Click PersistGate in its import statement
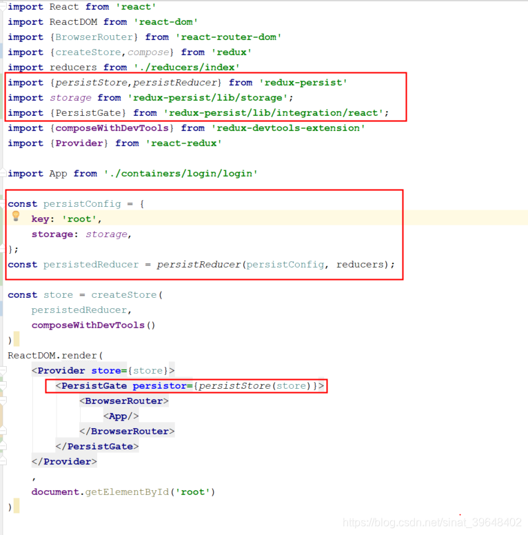 click(x=88, y=113)
